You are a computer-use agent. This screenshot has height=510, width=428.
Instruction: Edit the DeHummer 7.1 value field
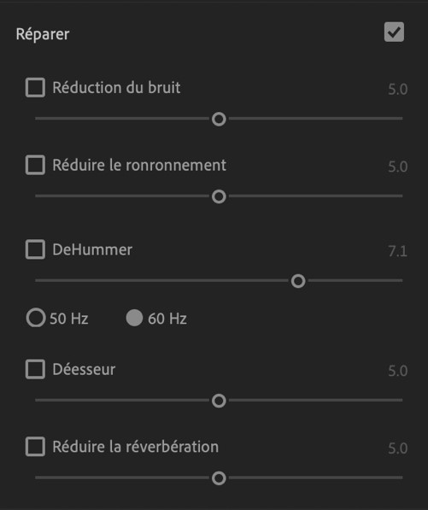(x=397, y=251)
